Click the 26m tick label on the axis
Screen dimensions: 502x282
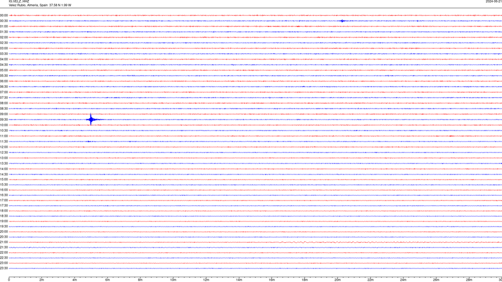(436, 280)
